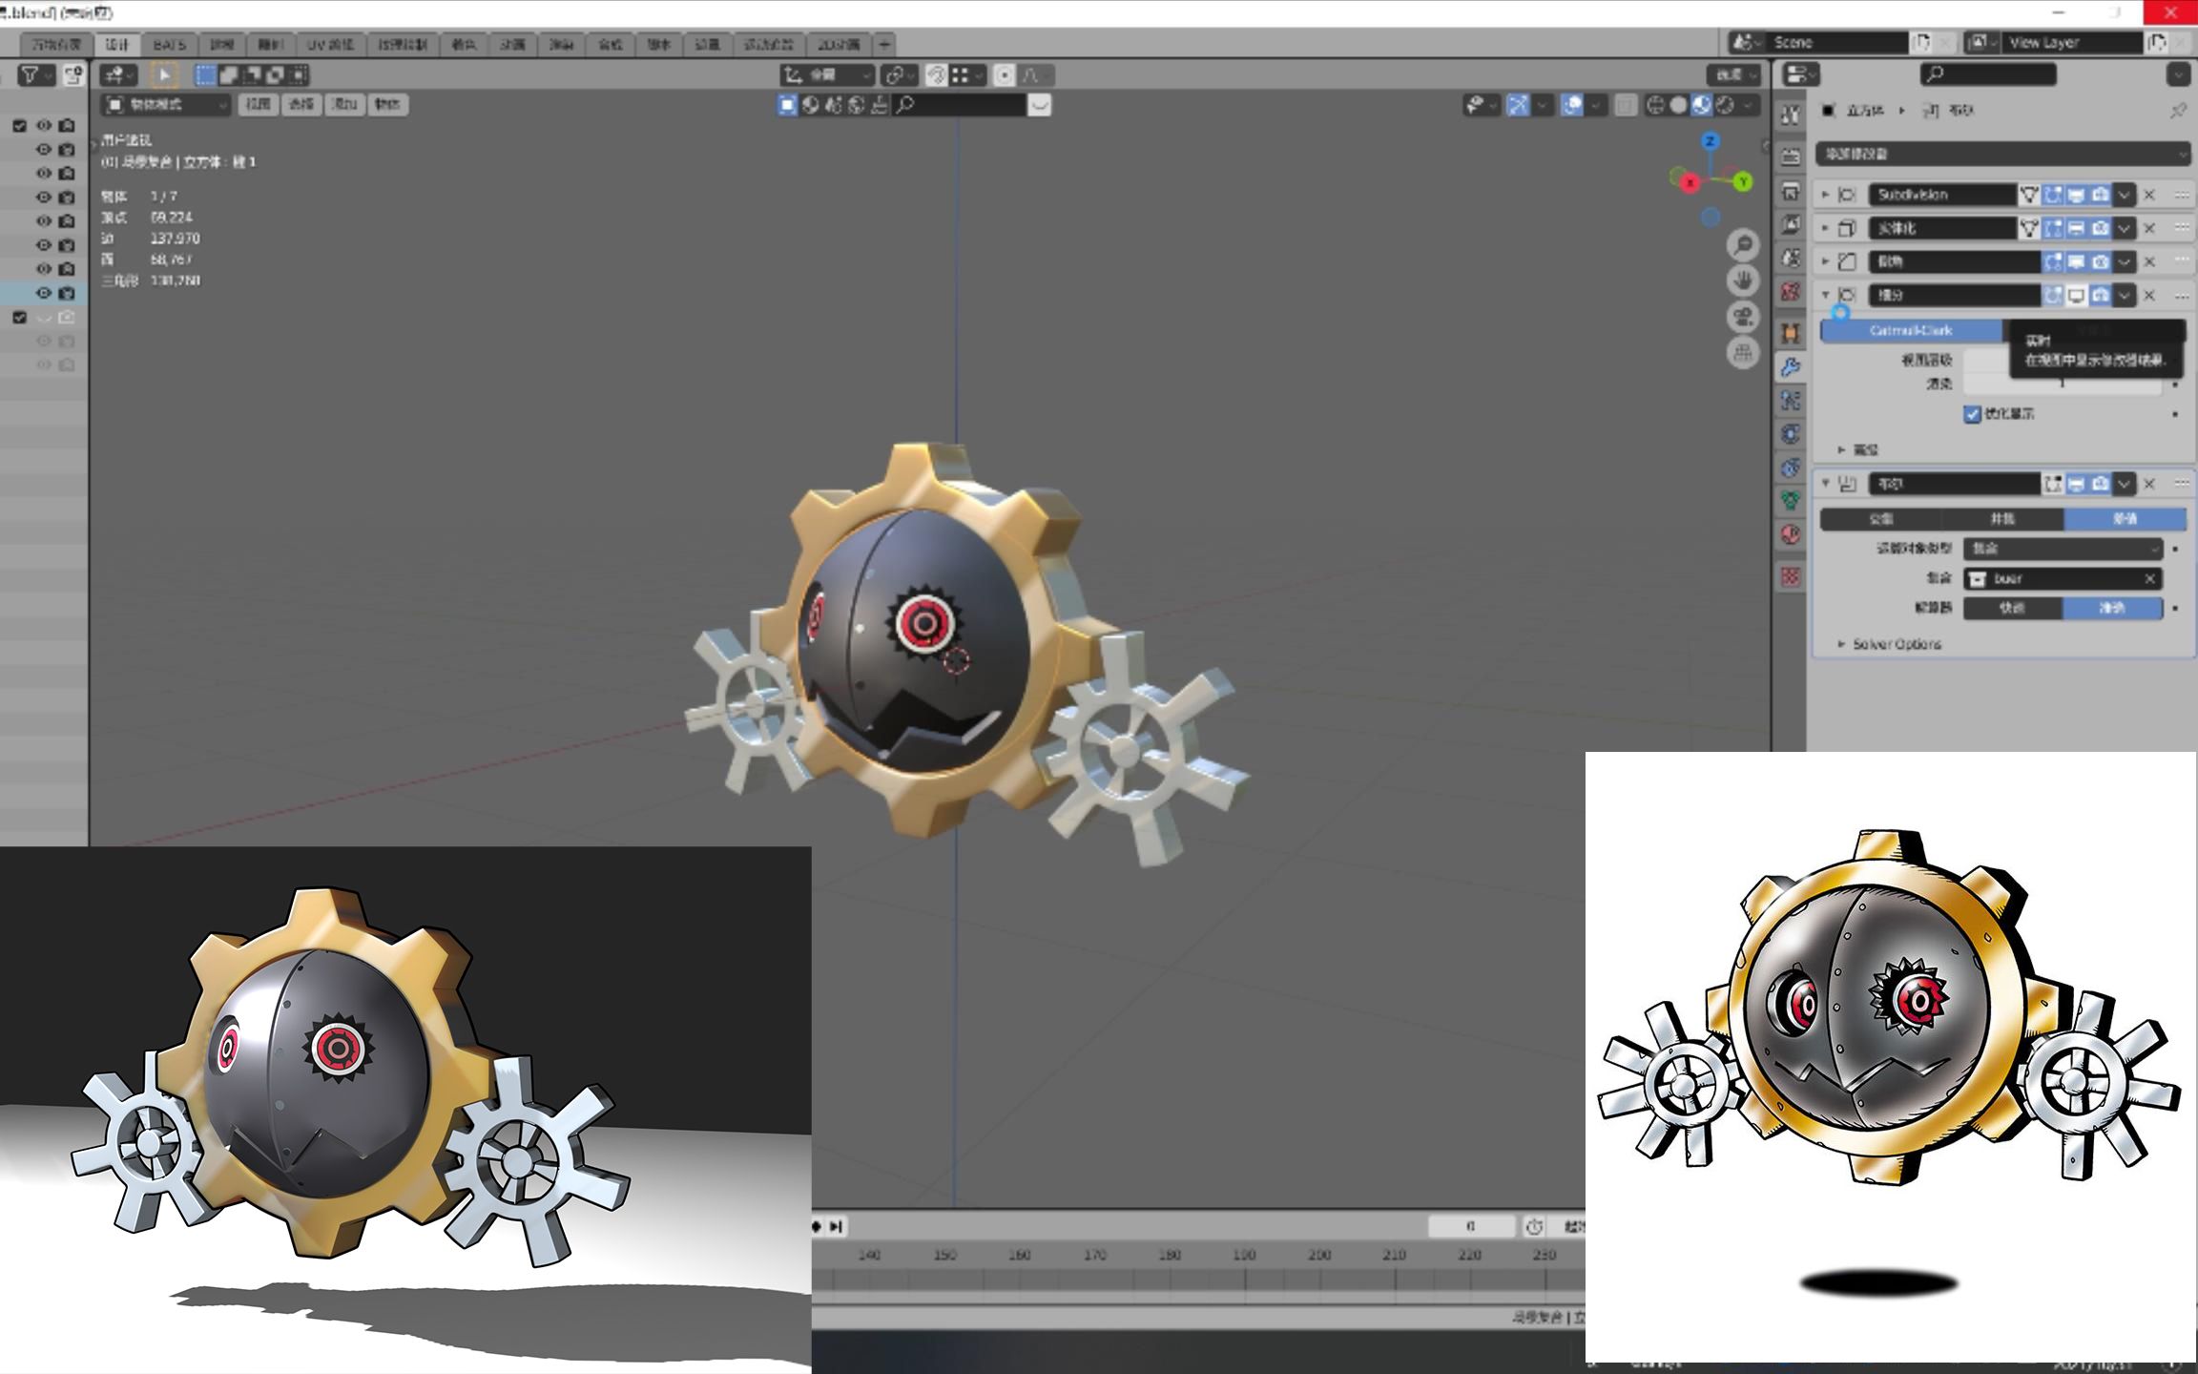Toggle perspective/orthographic grid gizmo
Image resolution: width=2198 pixels, height=1374 pixels.
pos(1743,353)
